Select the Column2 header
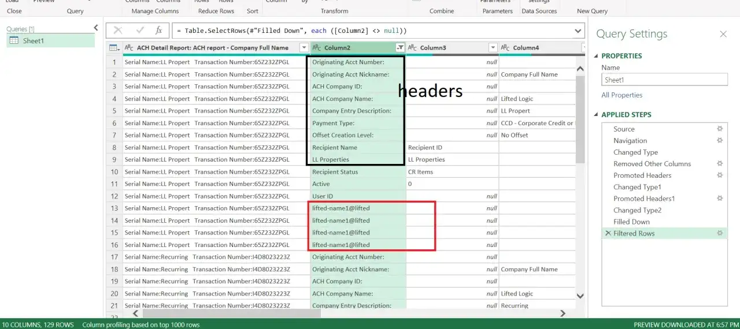The image size is (740, 329). [x=358, y=48]
